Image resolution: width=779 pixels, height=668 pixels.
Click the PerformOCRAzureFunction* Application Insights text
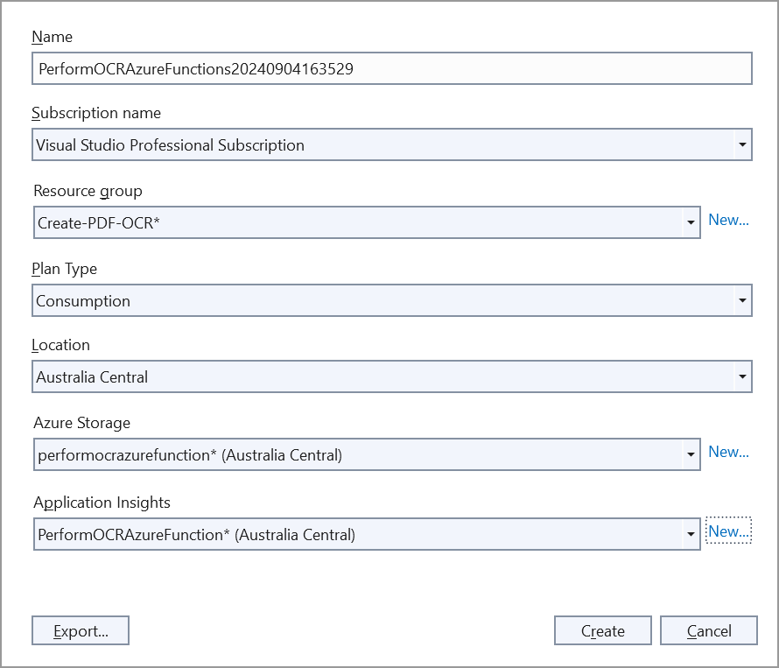click(196, 535)
